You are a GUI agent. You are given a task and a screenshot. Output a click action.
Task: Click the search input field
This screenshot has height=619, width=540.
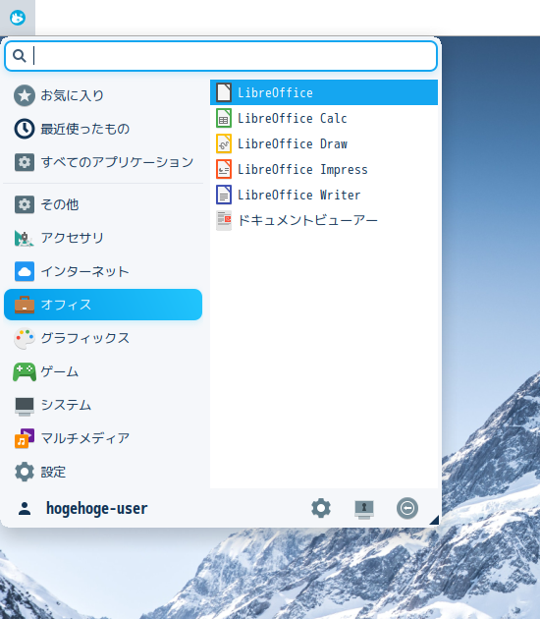click(x=221, y=56)
